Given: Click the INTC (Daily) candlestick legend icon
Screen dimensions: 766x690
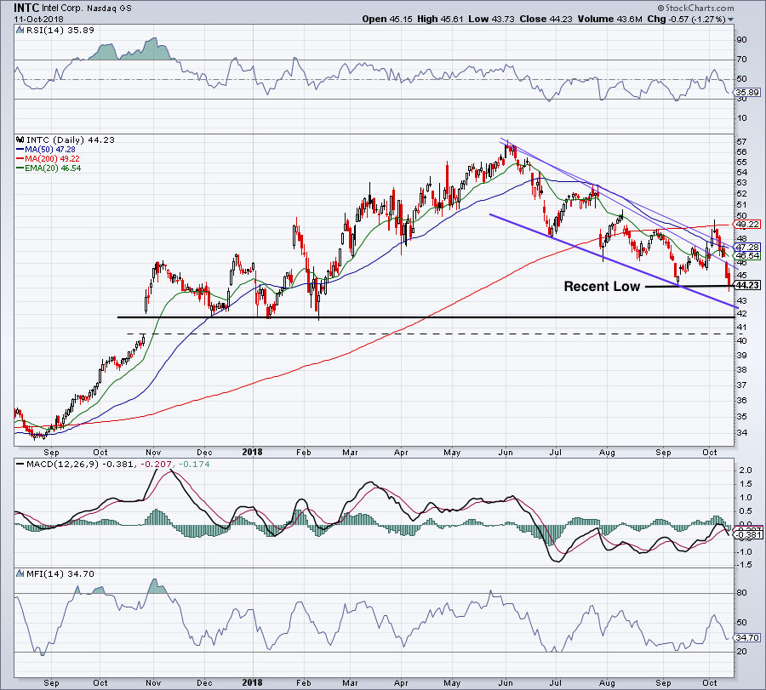Looking at the screenshot, I should click(20, 140).
